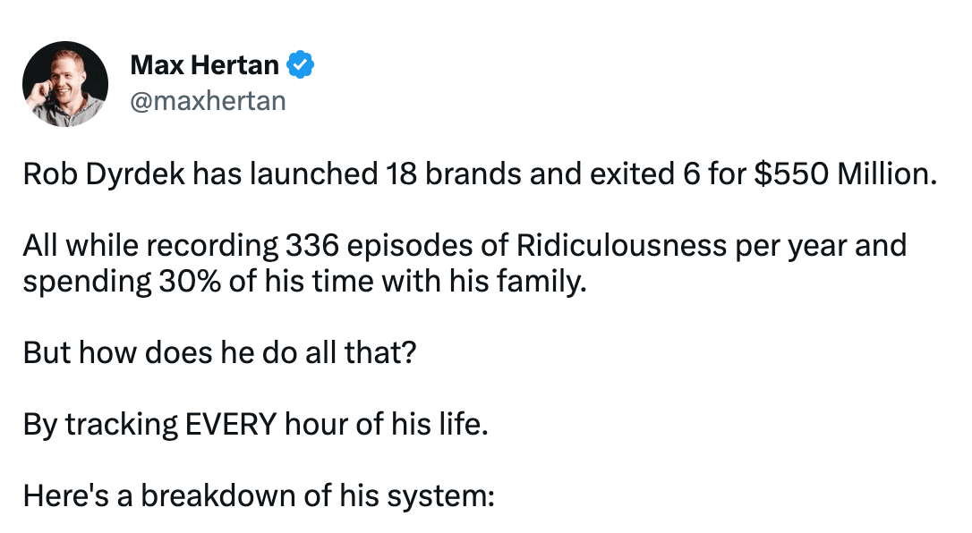The width and height of the screenshot is (972, 533).
Task: Click the blue verified checkmark badge
Action: pyautogui.click(x=300, y=64)
